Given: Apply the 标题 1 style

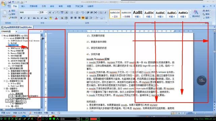Looking at the screenshot, I should point(138,14).
